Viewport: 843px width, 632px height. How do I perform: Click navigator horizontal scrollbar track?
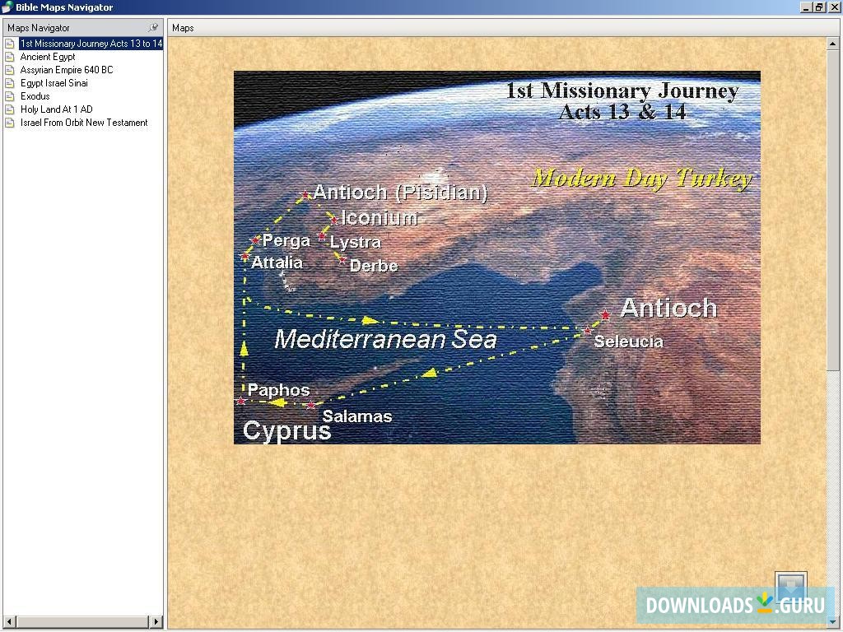(x=82, y=622)
